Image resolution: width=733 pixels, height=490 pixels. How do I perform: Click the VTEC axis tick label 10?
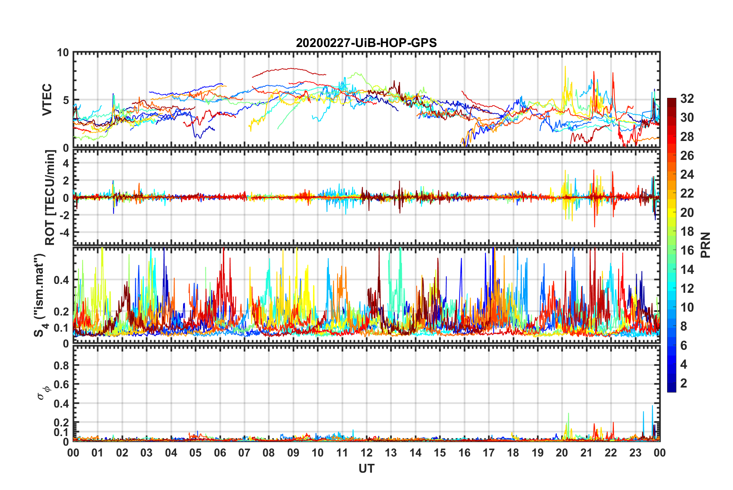pyautogui.click(x=63, y=53)
